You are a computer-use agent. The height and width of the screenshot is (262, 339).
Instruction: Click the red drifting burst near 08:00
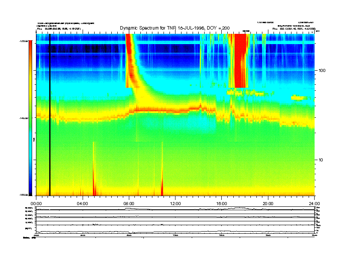point(131,61)
